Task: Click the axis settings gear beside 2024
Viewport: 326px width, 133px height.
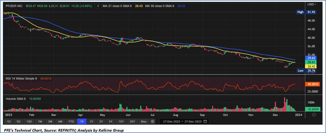Action: (x=314, y=115)
